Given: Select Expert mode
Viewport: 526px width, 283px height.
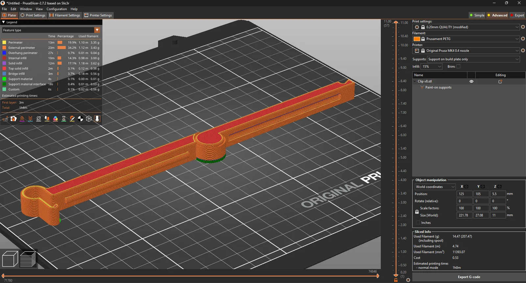Looking at the screenshot, I should tap(517, 15).
